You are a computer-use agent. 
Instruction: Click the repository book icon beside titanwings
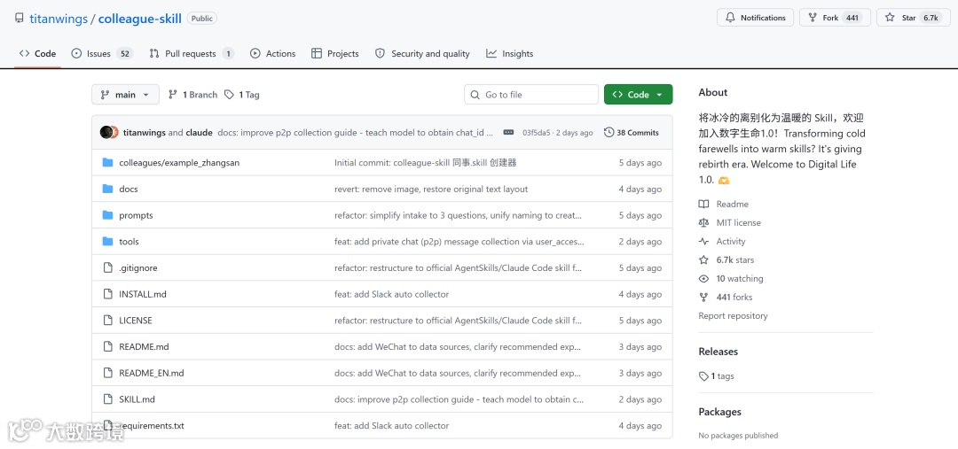(x=20, y=19)
